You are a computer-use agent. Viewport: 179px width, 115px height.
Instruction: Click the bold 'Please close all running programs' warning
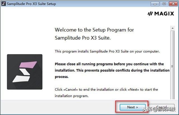(x=109, y=64)
